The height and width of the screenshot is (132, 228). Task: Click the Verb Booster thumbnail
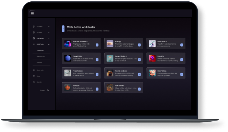(110, 88)
